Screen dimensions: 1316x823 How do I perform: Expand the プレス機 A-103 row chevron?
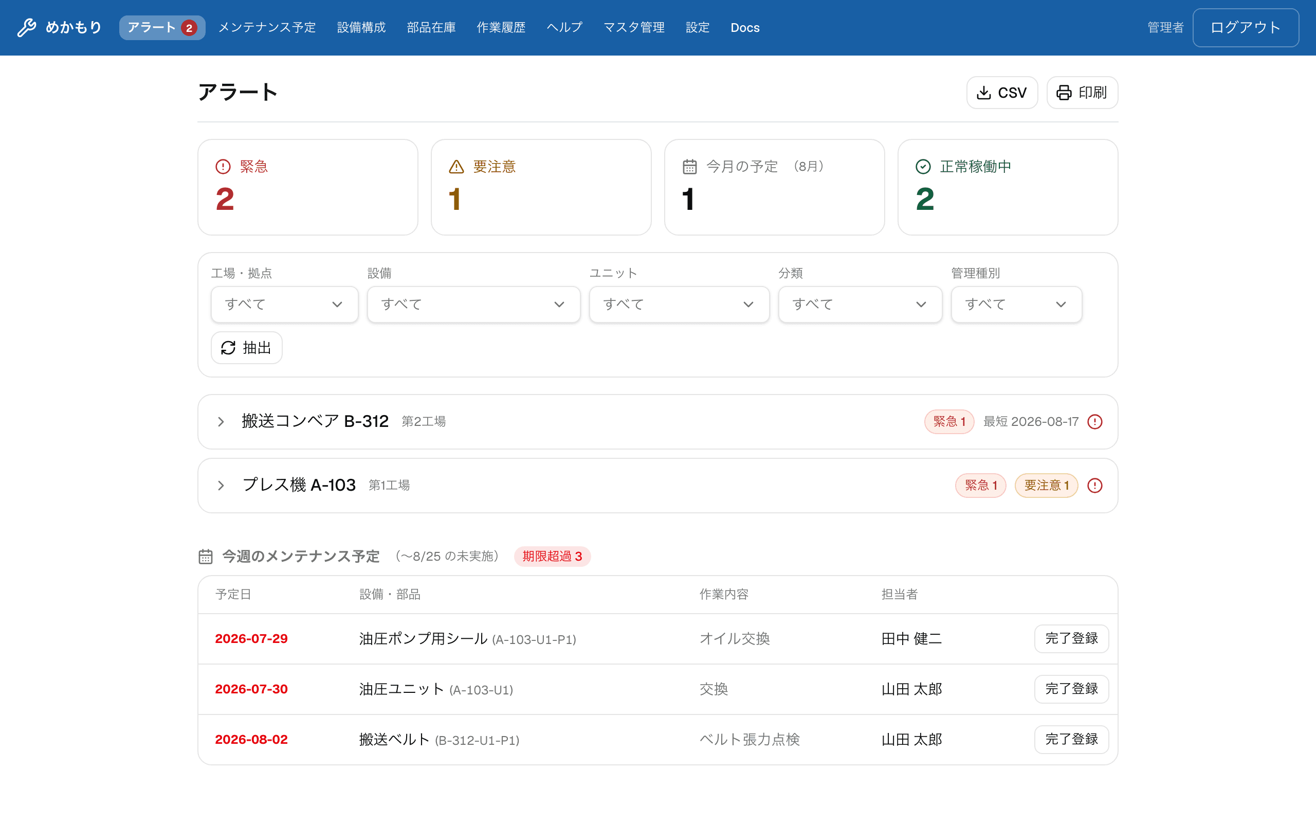221,486
